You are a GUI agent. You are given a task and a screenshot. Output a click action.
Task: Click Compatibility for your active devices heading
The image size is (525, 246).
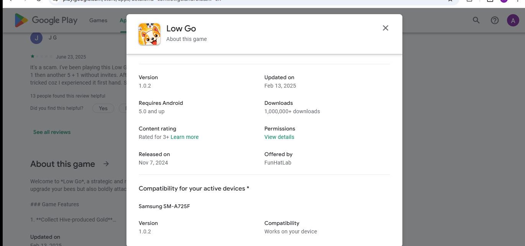[194, 189]
